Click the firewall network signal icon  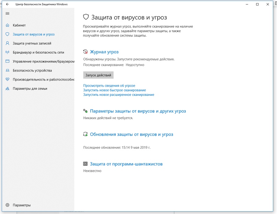(x=8, y=52)
